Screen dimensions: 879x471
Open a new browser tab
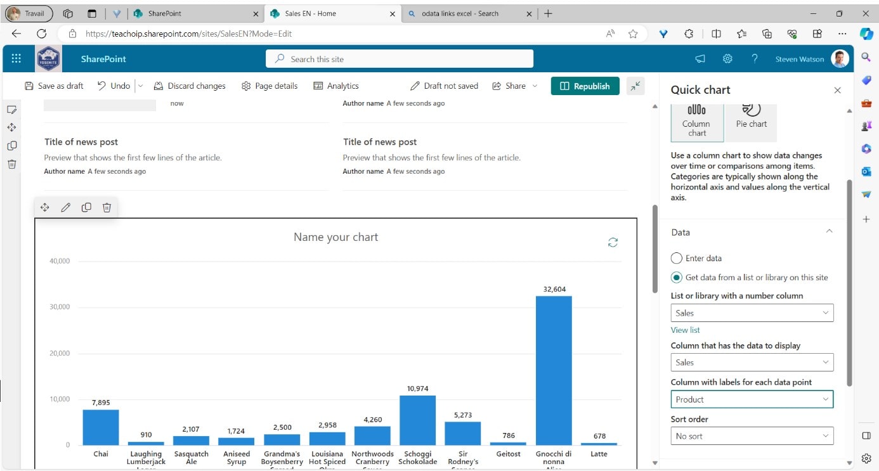[x=549, y=13]
